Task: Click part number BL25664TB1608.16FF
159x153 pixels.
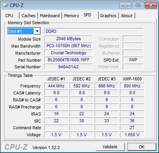Action: [x=68, y=60]
